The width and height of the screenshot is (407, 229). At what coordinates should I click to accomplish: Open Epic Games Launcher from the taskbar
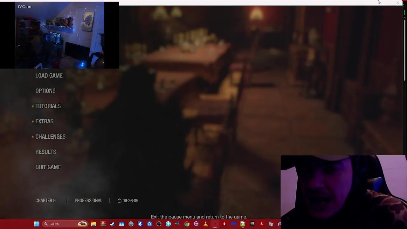pyautogui.click(x=252, y=224)
